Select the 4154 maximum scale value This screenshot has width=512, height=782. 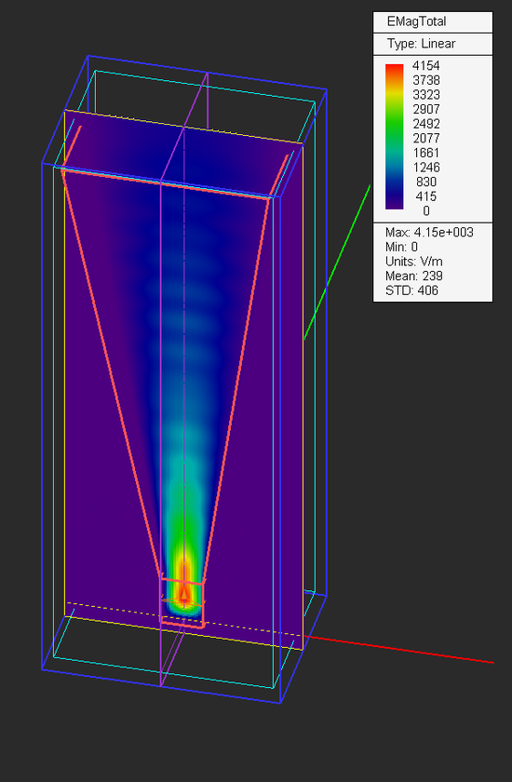(426, 65)
